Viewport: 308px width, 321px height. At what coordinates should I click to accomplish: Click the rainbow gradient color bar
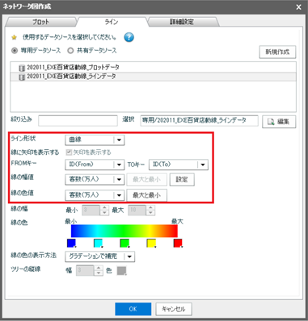pos(124,231)
